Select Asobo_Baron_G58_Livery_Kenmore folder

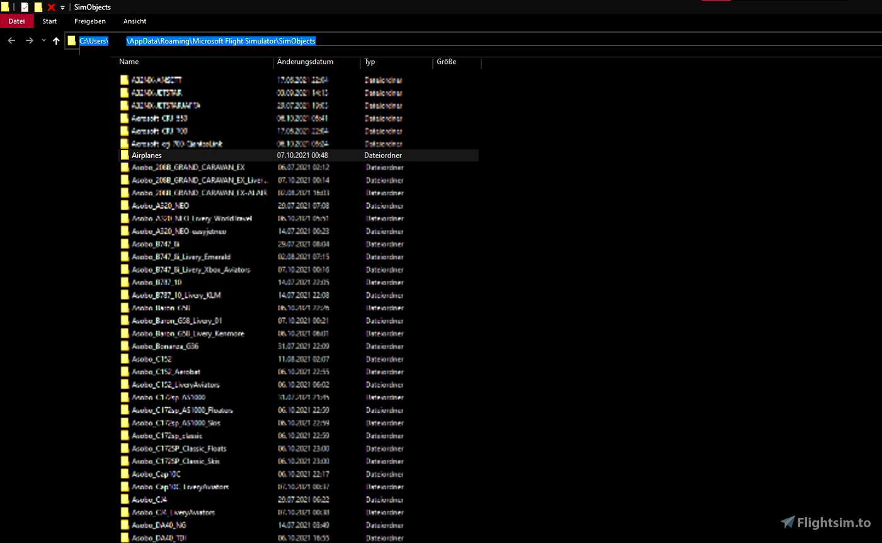pos(187,333)
